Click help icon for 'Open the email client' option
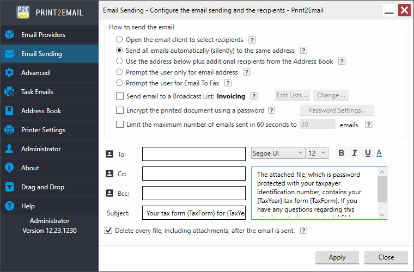Screen dimensions: 414x272 tap(252, 40)
